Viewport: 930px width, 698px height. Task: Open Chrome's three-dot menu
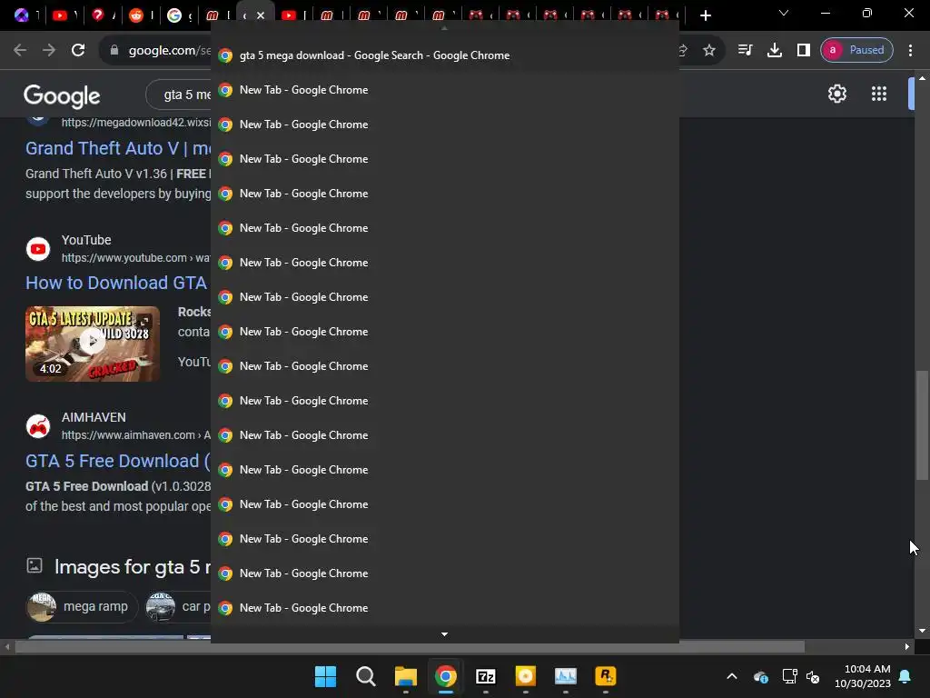point(910,50)
